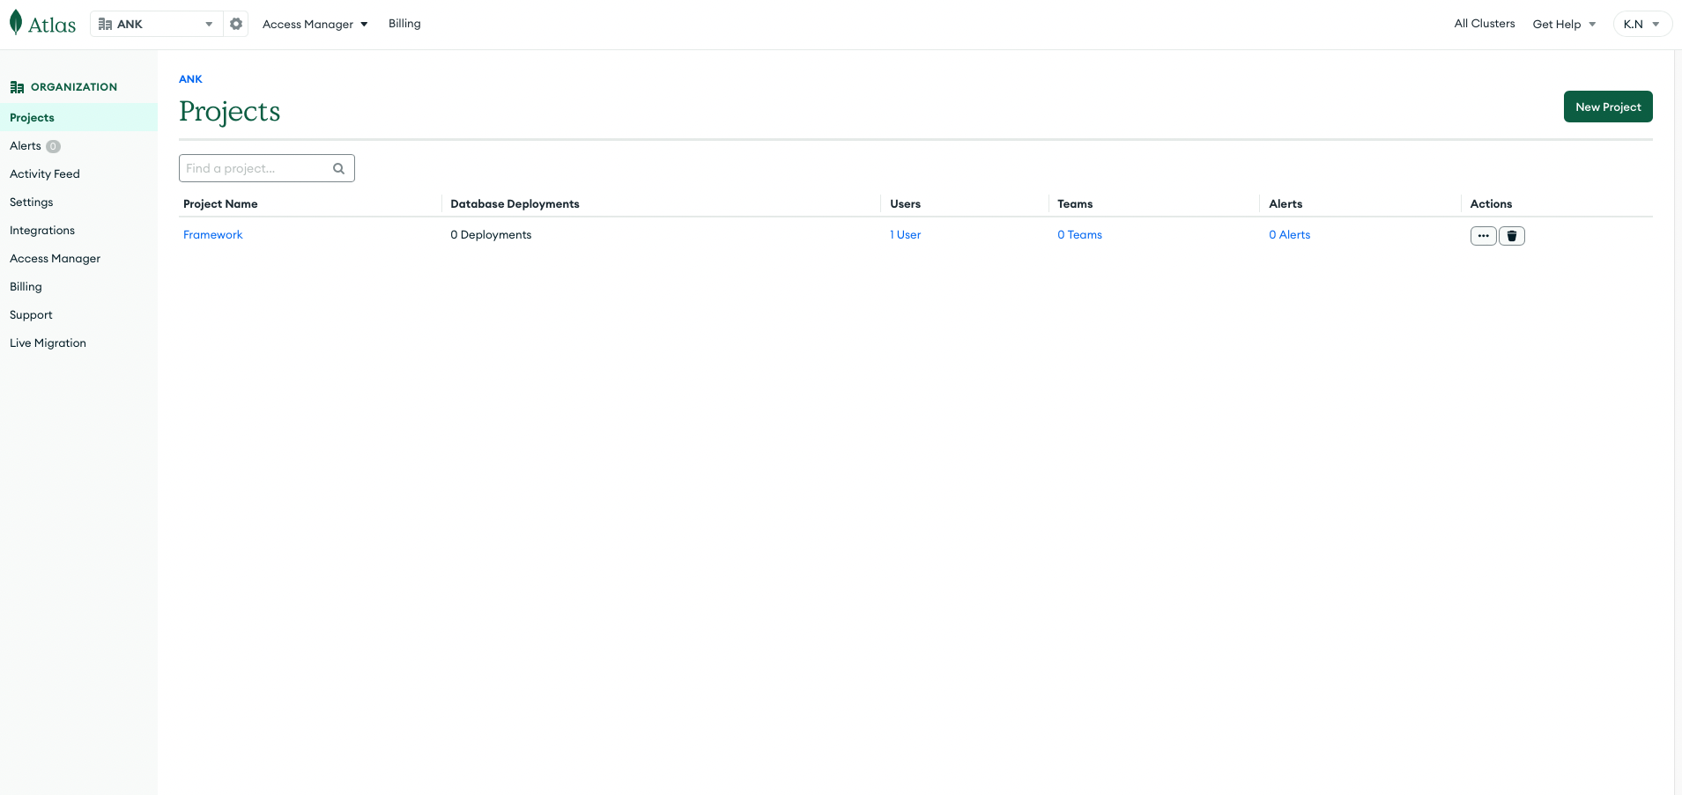
Task: Open the Access Manager dropdown in top navigation
Action: (315, 24)
